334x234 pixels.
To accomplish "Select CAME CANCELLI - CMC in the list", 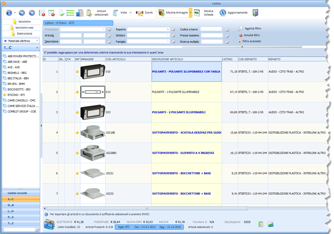I will point(22,101).
